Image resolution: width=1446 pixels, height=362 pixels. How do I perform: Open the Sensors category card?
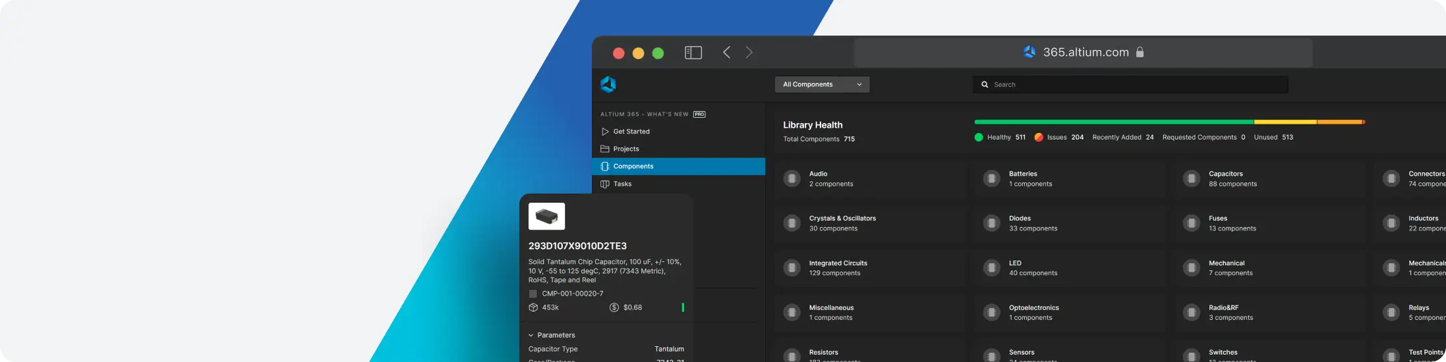pyautogui.click(x=1069, y=350)
